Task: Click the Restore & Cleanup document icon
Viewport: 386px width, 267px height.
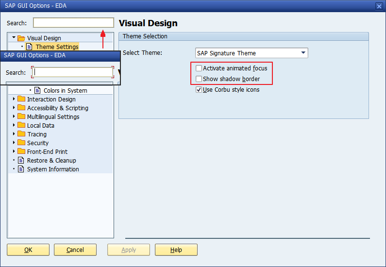Action: coord(21,160)
